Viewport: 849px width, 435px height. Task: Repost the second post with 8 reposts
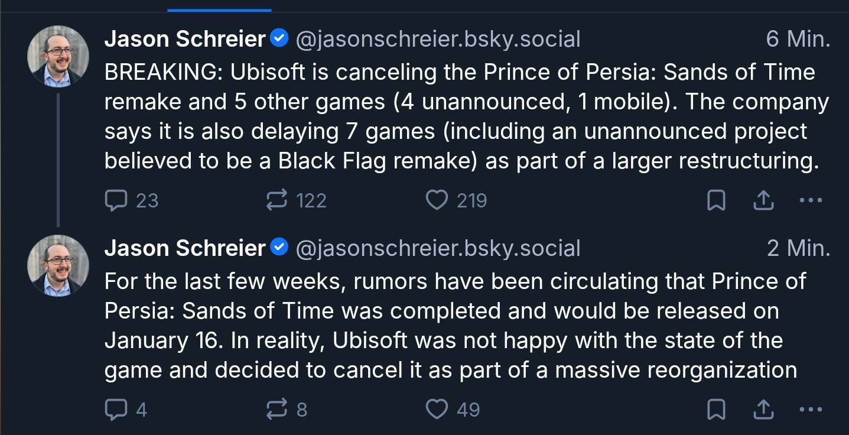pos(277,410)
